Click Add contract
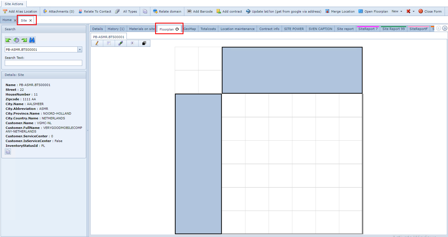The height and width of the screenshot is (237, 448). 229,11
